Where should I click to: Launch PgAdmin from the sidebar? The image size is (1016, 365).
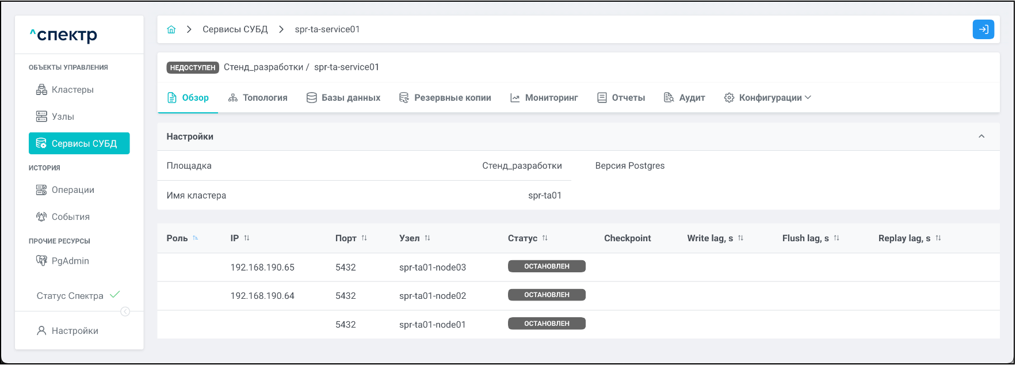tap(70, 261)
